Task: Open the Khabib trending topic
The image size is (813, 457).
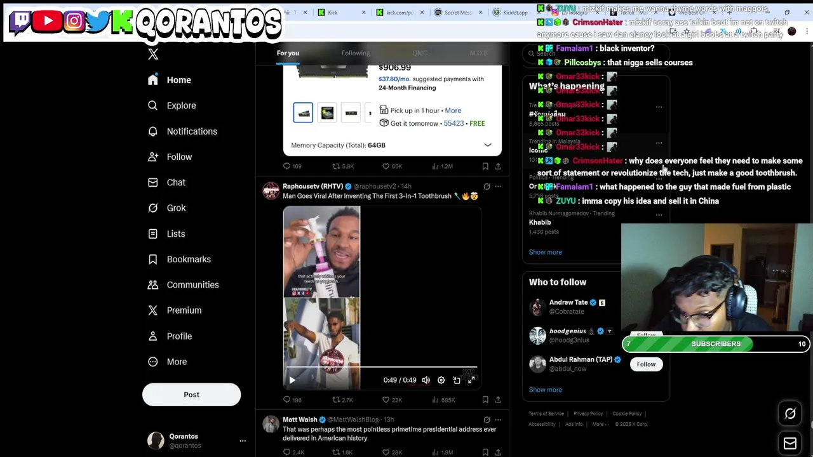Action: click(540, 222)
